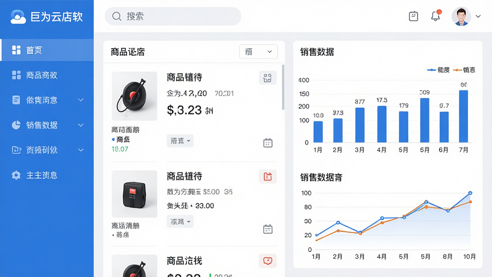Click the 4月 bar labeled 17.5
Screen dimensions: 492x277
click(382, 124)
